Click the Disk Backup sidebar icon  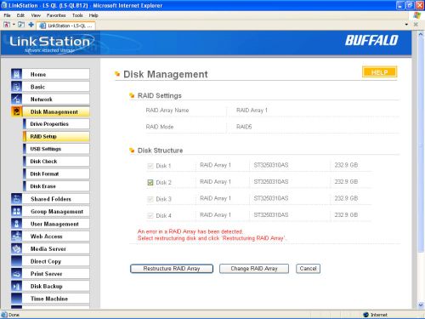point(16,286)
